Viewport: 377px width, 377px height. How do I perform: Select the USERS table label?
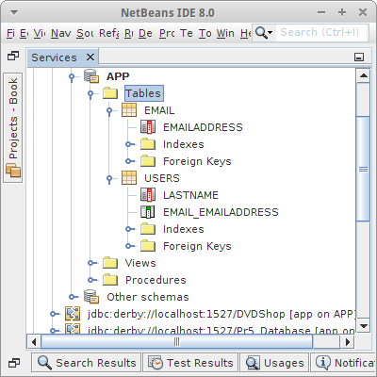tap(162, 178)
